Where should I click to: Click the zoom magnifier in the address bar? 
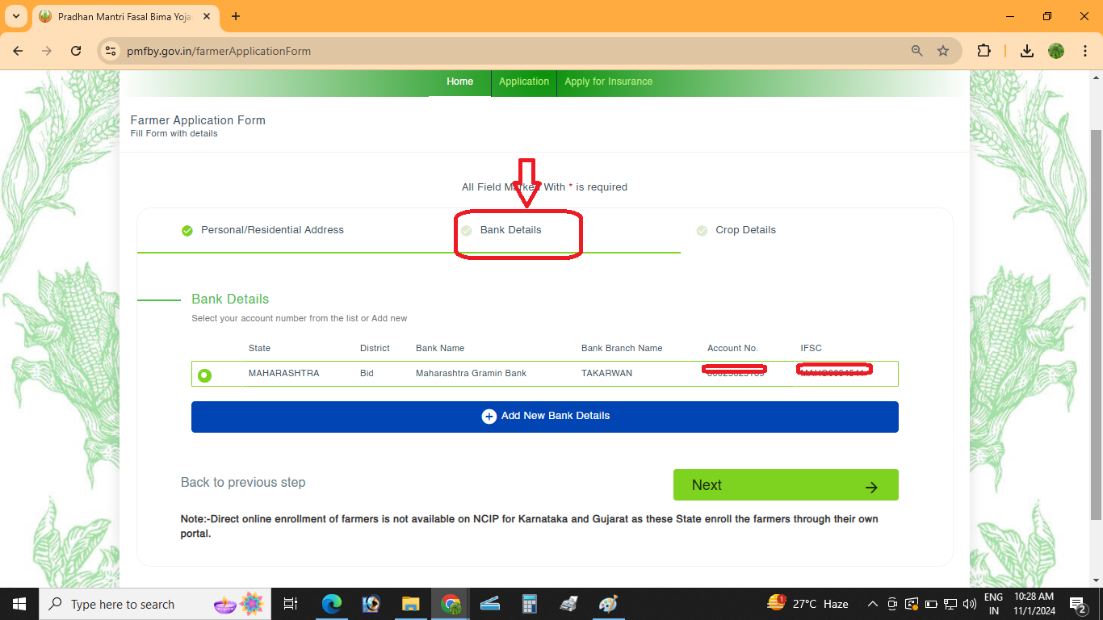click(x=916, y=50)
